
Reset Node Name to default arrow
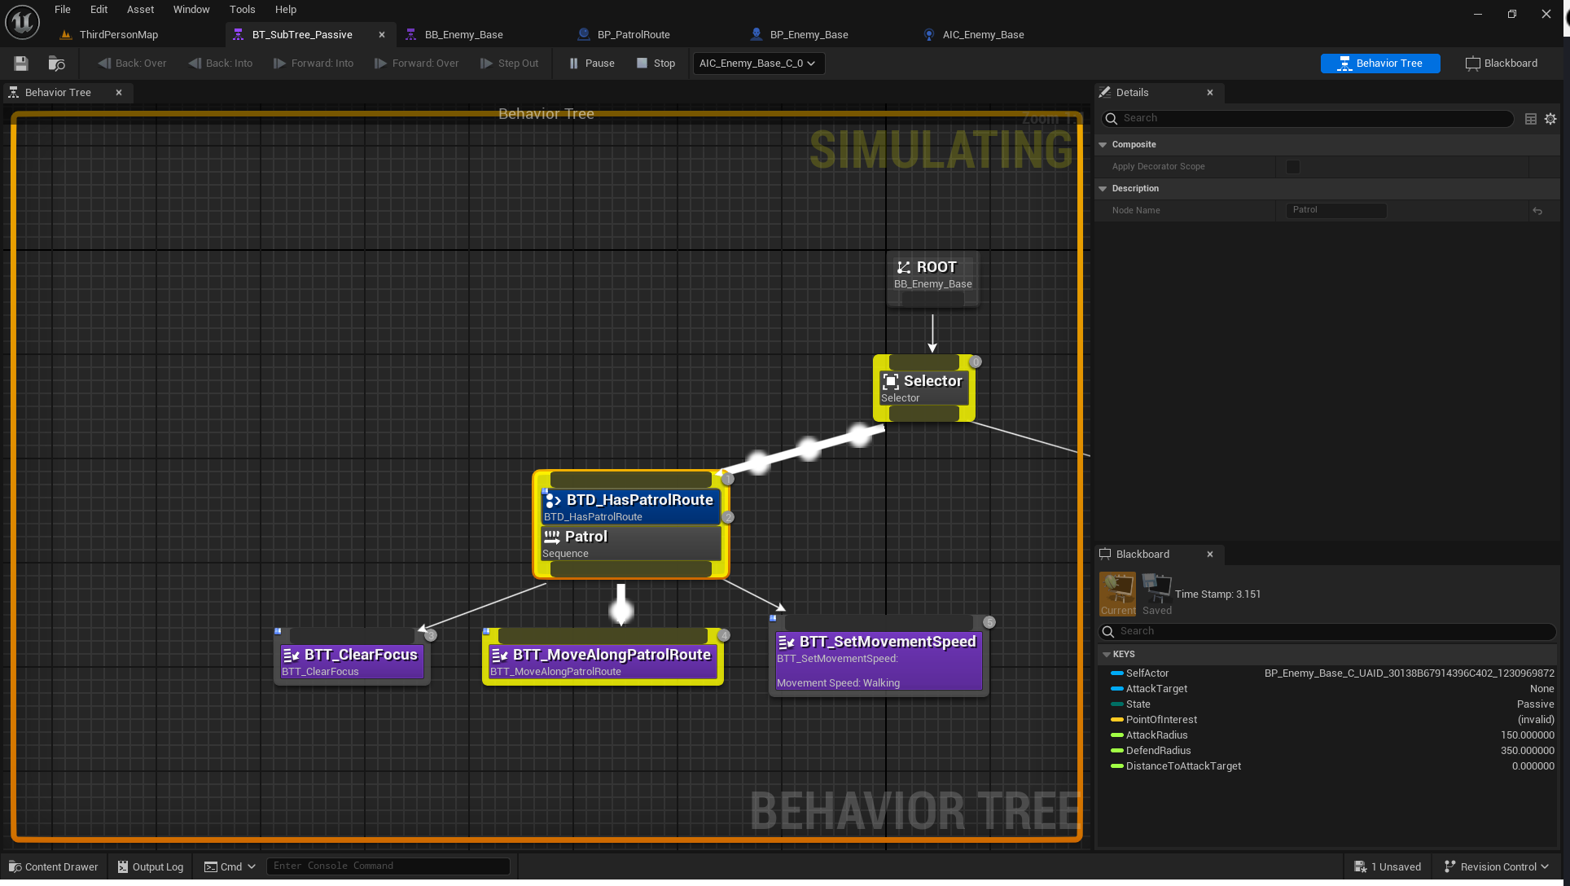click(1537, 211)
